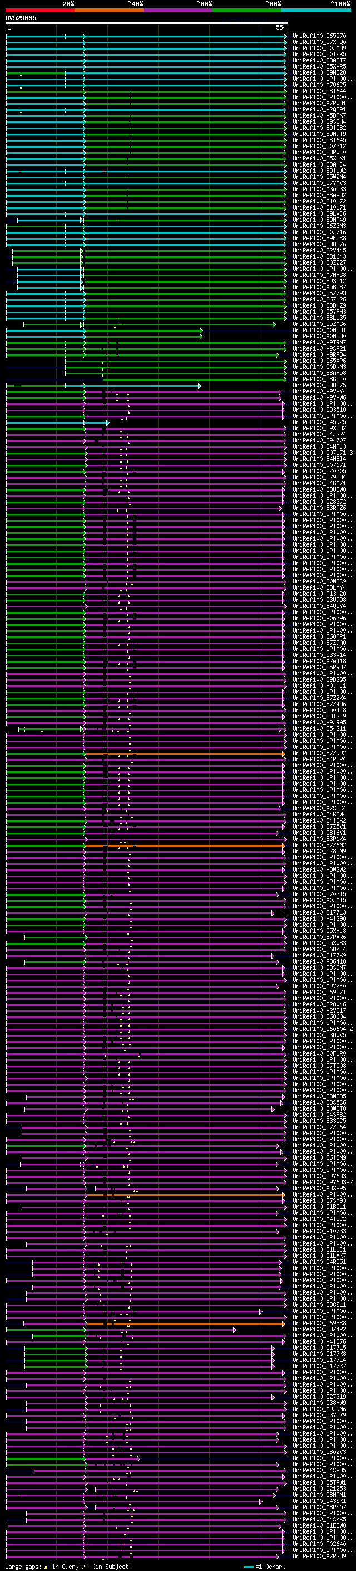Open hit UniRef100_Q7XTQ0
Screen dimensions: 356x1571
pyautogui.click(x=319, y=42)
